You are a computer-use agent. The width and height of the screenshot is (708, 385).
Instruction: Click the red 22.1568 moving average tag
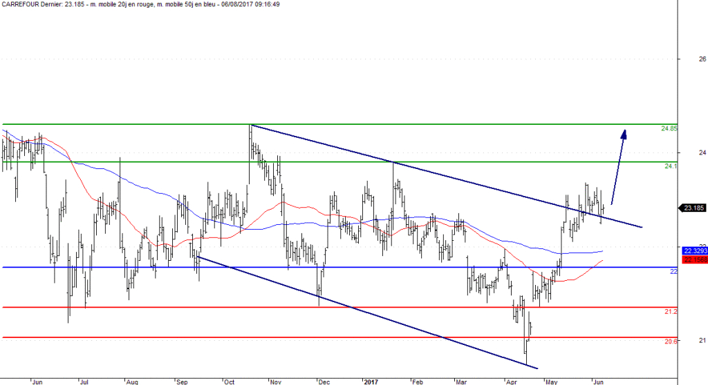(x=695, y=259)
